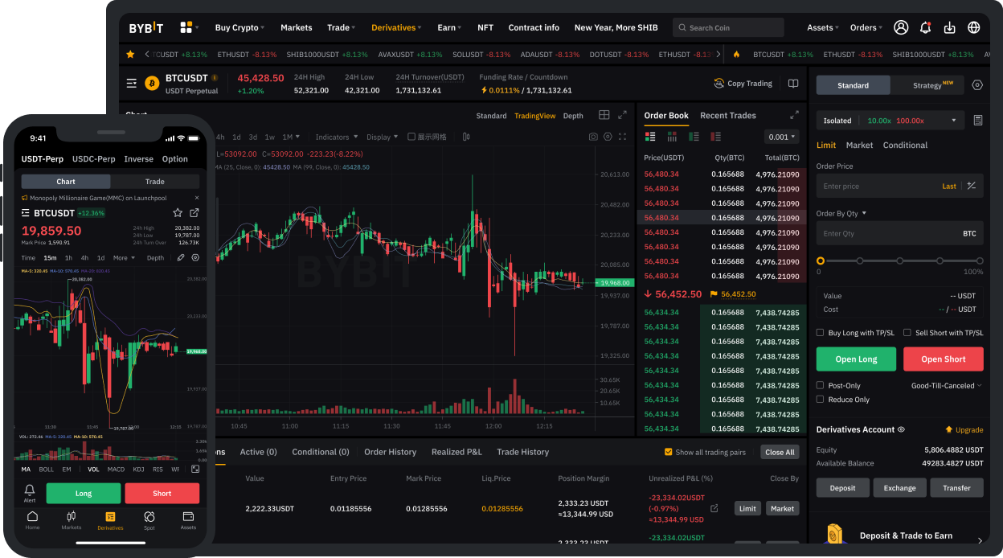
Task: Expand the 0.001 tick size dropdown
Action: coord(780,137)
